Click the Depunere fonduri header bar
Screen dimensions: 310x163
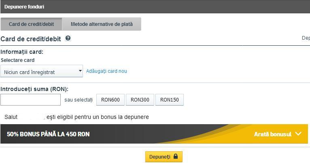coord(155,7)
